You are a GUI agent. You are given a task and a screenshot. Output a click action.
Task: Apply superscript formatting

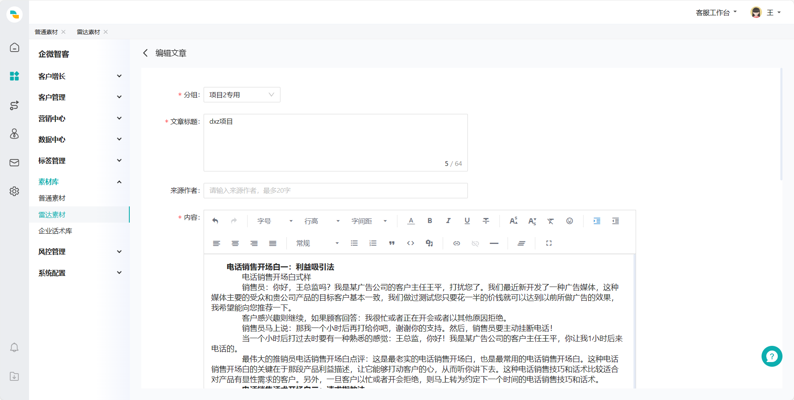point(514,221)
